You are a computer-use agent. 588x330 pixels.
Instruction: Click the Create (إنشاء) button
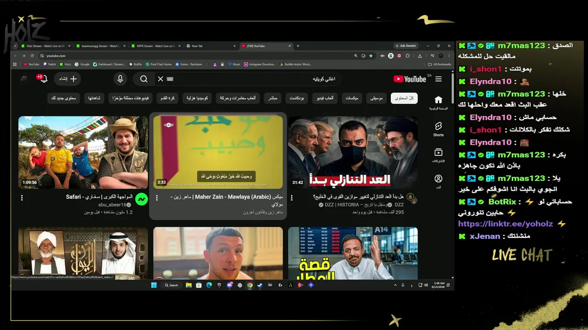(68, 79)
